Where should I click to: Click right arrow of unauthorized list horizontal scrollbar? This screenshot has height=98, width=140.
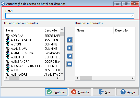[58, 78]
